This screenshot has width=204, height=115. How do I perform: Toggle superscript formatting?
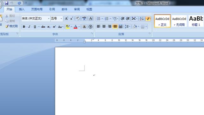pyautogui.click(x=54, y=27)
